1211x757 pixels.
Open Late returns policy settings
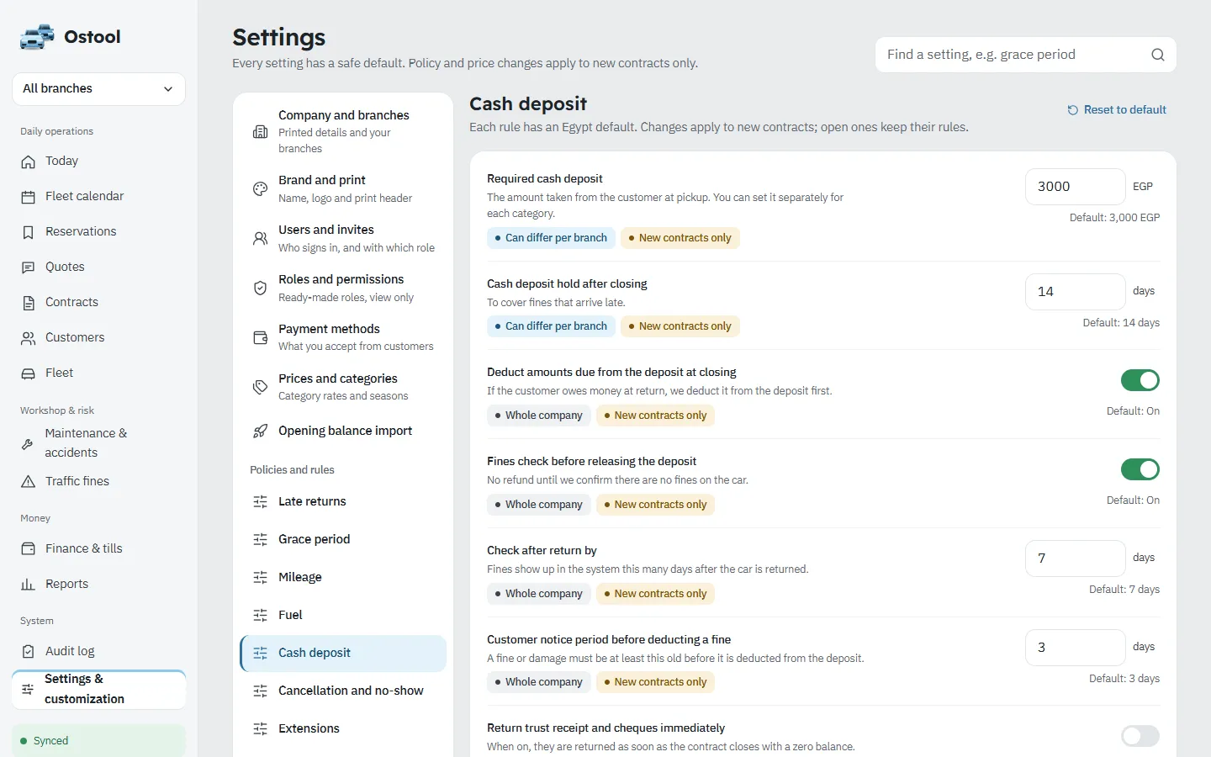pyautogui.click(x=343, y=502)
